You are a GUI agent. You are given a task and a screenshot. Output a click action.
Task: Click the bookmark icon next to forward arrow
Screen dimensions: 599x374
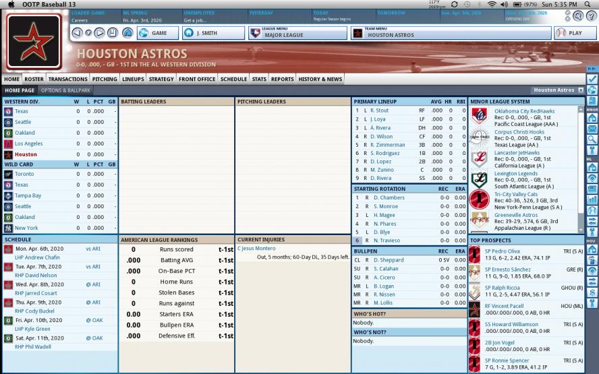pyautogui.click(x=112, y=33)
